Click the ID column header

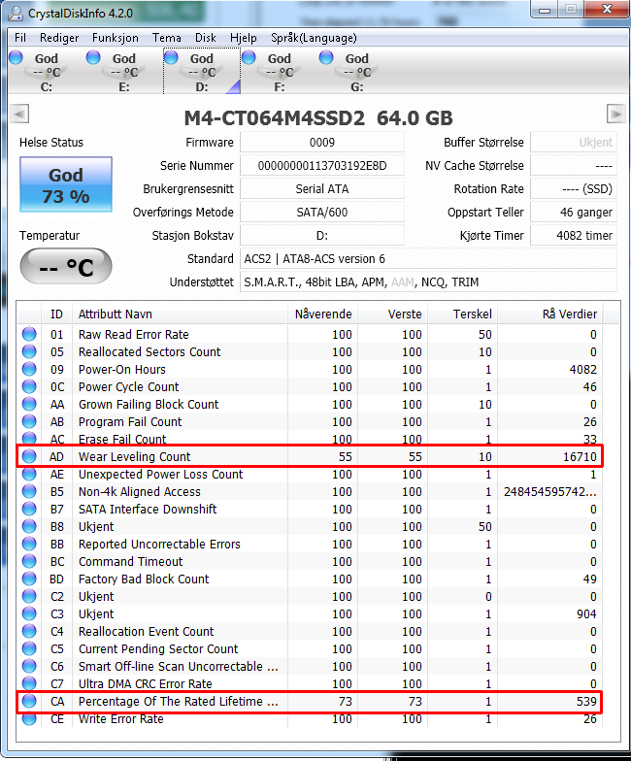point(56,314)
